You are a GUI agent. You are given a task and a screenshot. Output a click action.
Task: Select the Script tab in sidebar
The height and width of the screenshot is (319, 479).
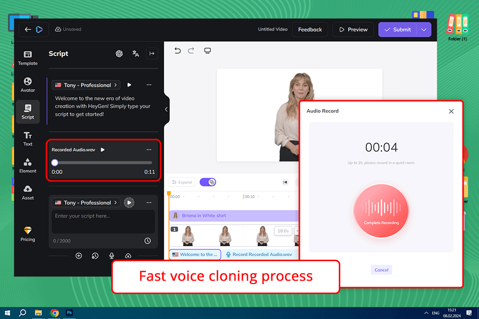click(28, 112)
